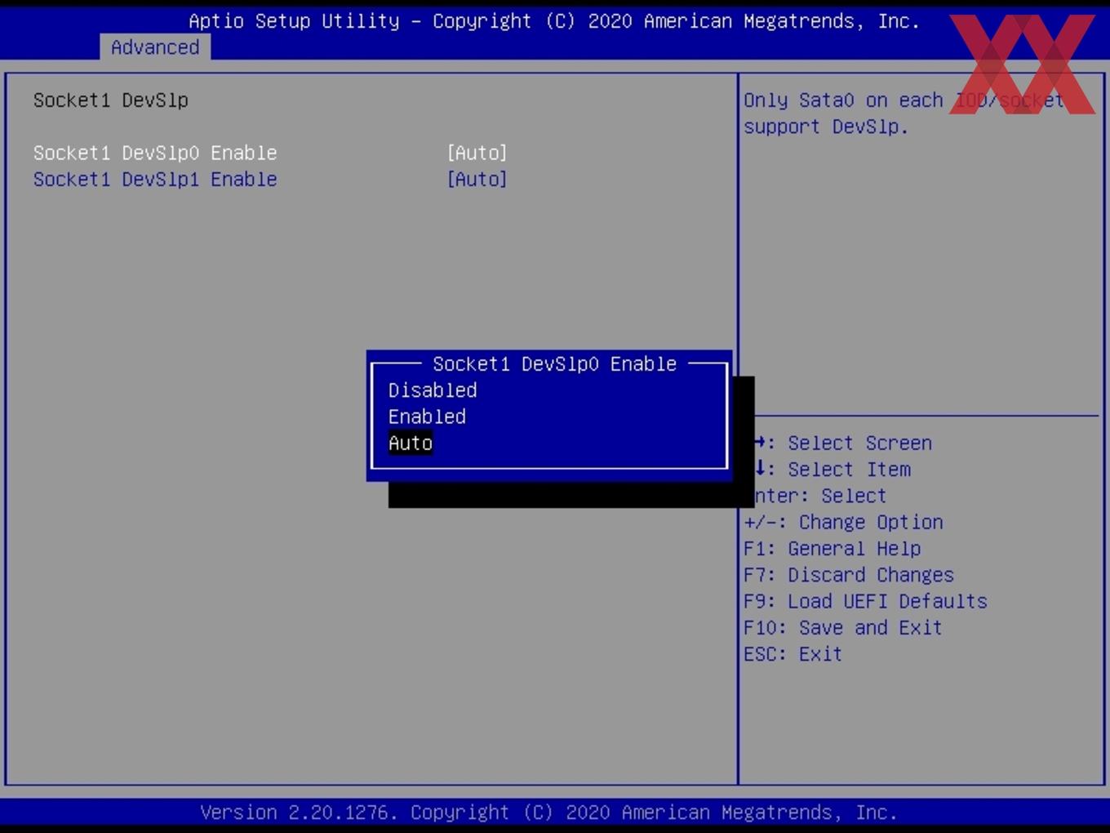Screen dimensions: 1110x833
Task: Click the F1: General Help hint
Action: [832, 548]
